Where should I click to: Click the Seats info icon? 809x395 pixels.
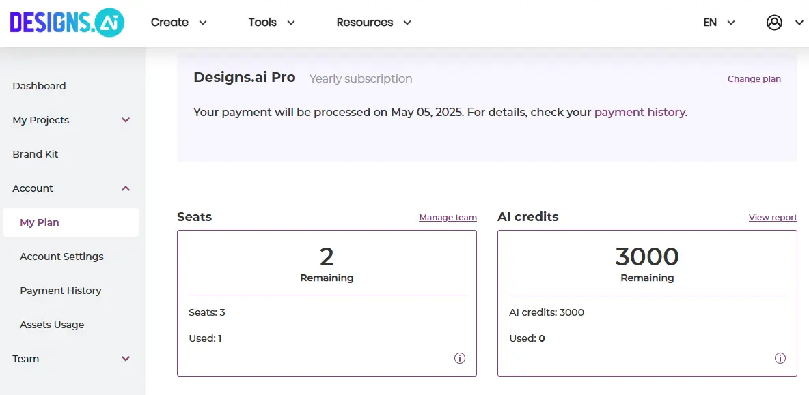pos(460,358)
